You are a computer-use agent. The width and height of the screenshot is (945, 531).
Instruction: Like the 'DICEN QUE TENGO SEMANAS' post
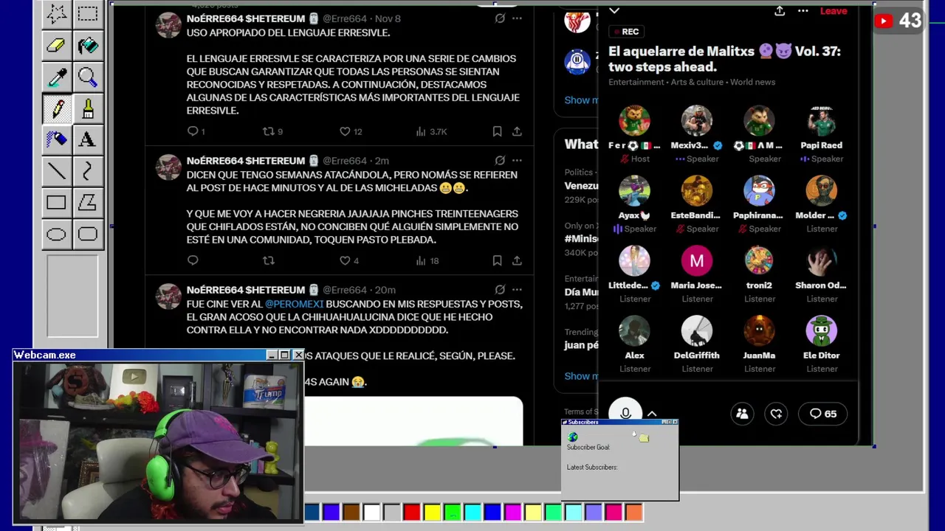point(345,260)
